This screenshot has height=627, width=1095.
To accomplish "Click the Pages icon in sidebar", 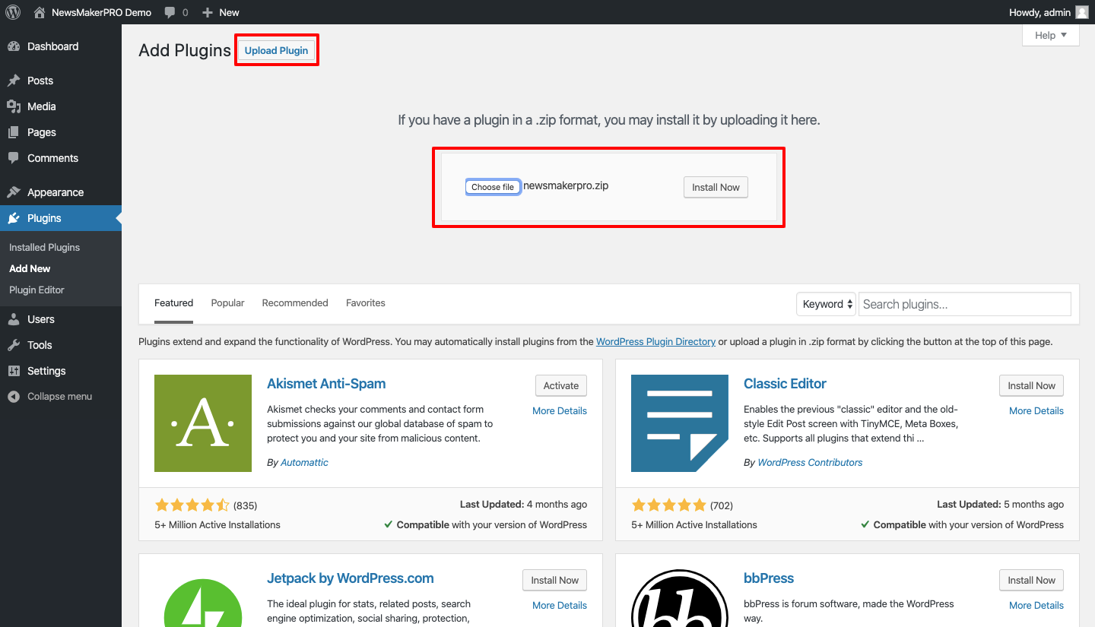I will pos(14,132).
